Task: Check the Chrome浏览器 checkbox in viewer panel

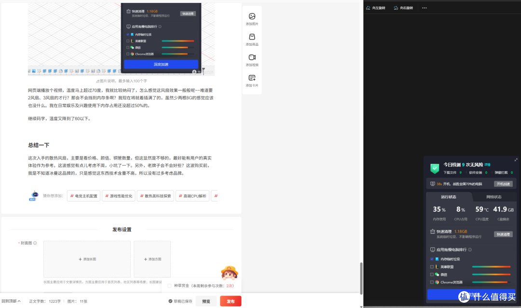Action: pos(432,282)
